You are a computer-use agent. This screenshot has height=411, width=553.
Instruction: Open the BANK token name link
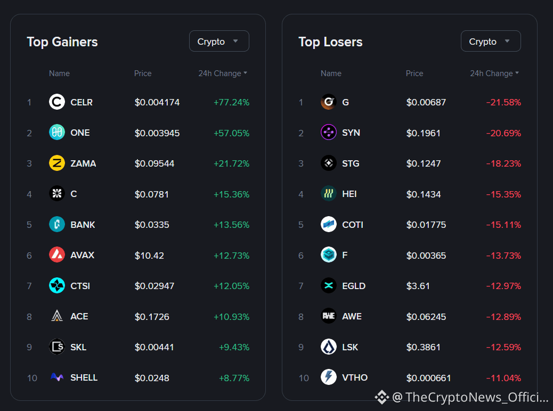83,225
